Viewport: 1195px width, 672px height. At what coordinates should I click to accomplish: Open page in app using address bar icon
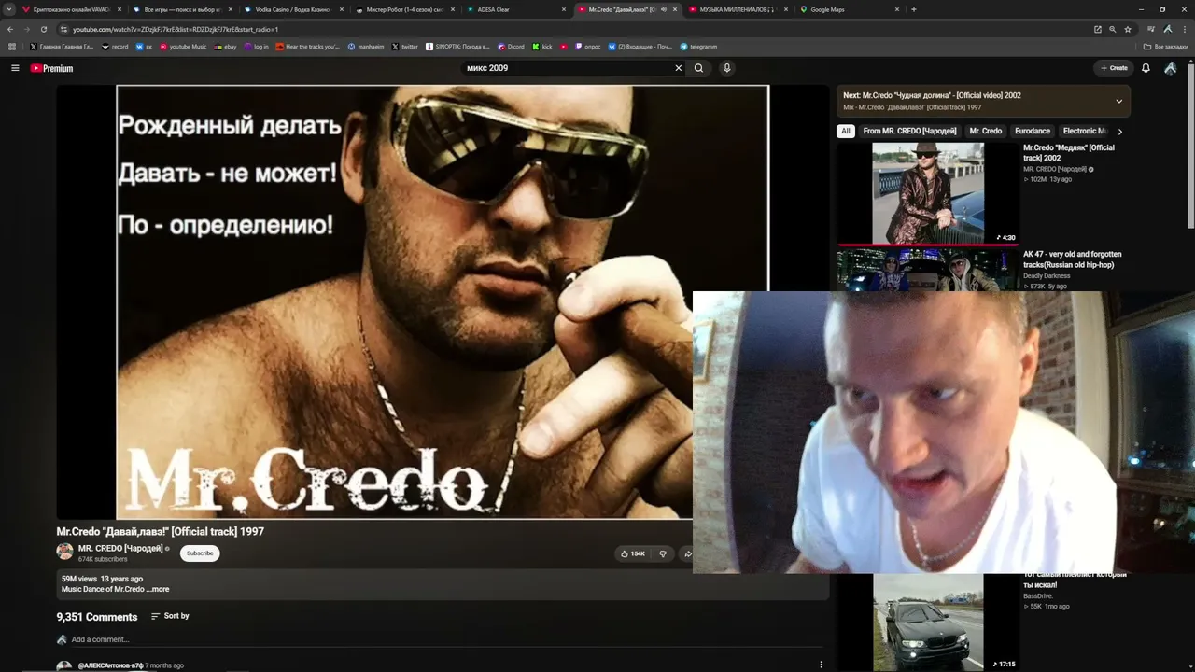(1098, 29)
